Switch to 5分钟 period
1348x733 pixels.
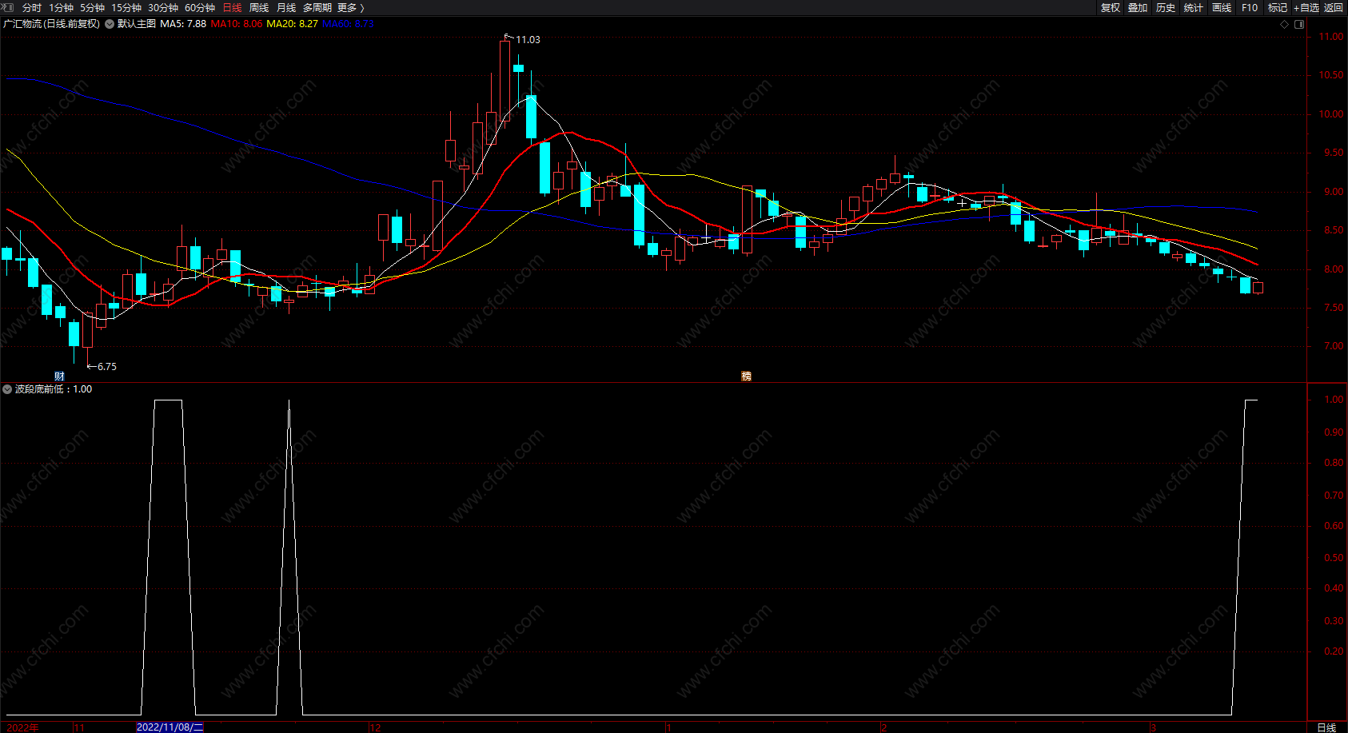92,8
